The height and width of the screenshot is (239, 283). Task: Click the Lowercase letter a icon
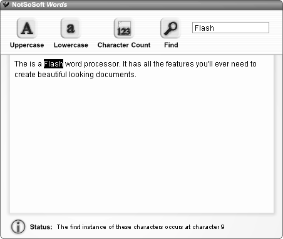71,28
